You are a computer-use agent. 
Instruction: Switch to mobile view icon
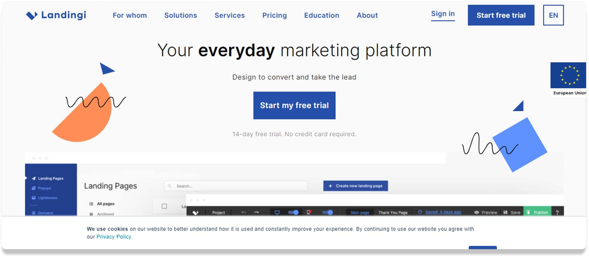coord(309,213)
